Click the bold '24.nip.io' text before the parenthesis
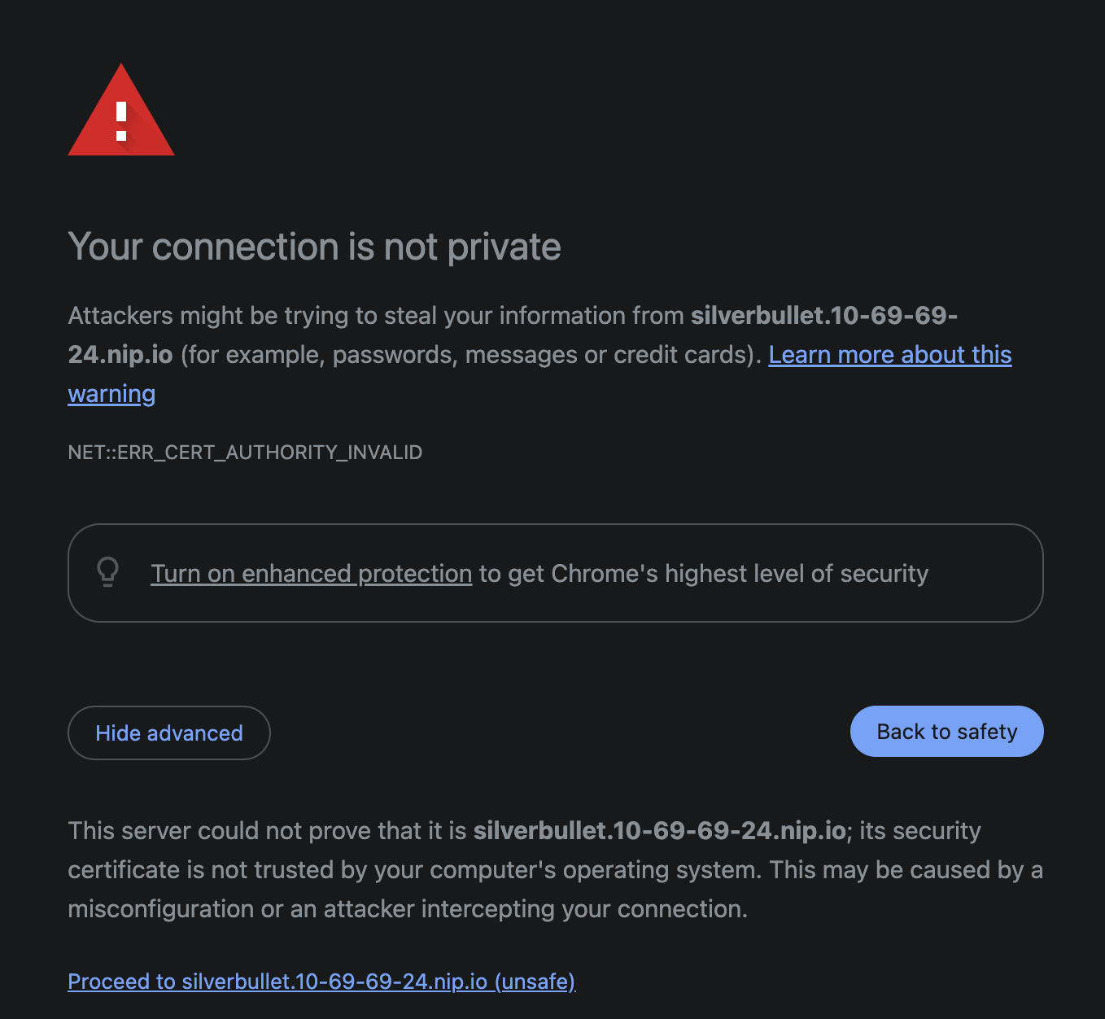 (x=120, y=355)
